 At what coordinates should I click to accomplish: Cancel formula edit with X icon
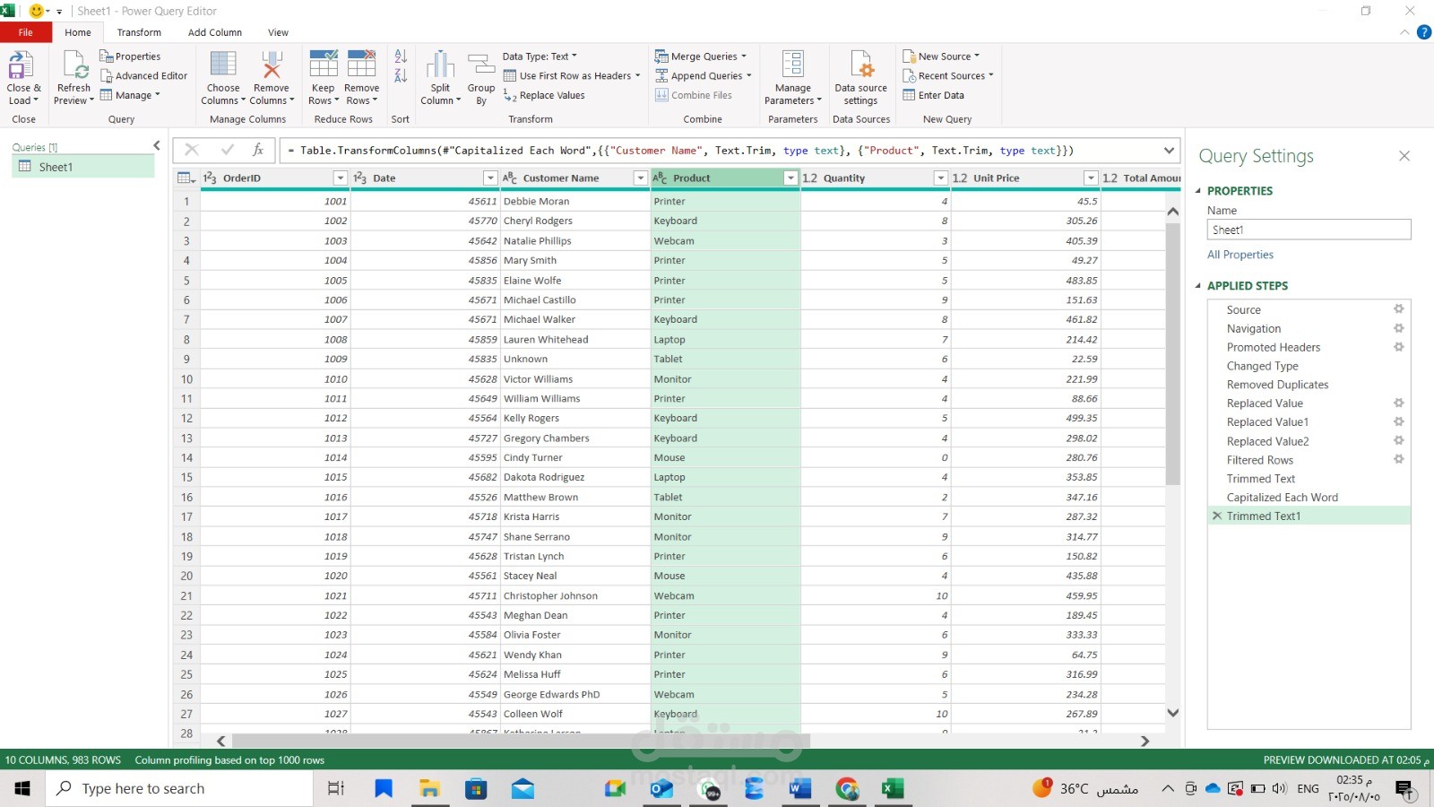(192, 150)
